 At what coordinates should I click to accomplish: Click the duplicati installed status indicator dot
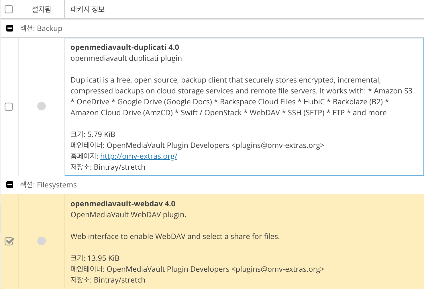pyautogui.click(x=42, y=106)
